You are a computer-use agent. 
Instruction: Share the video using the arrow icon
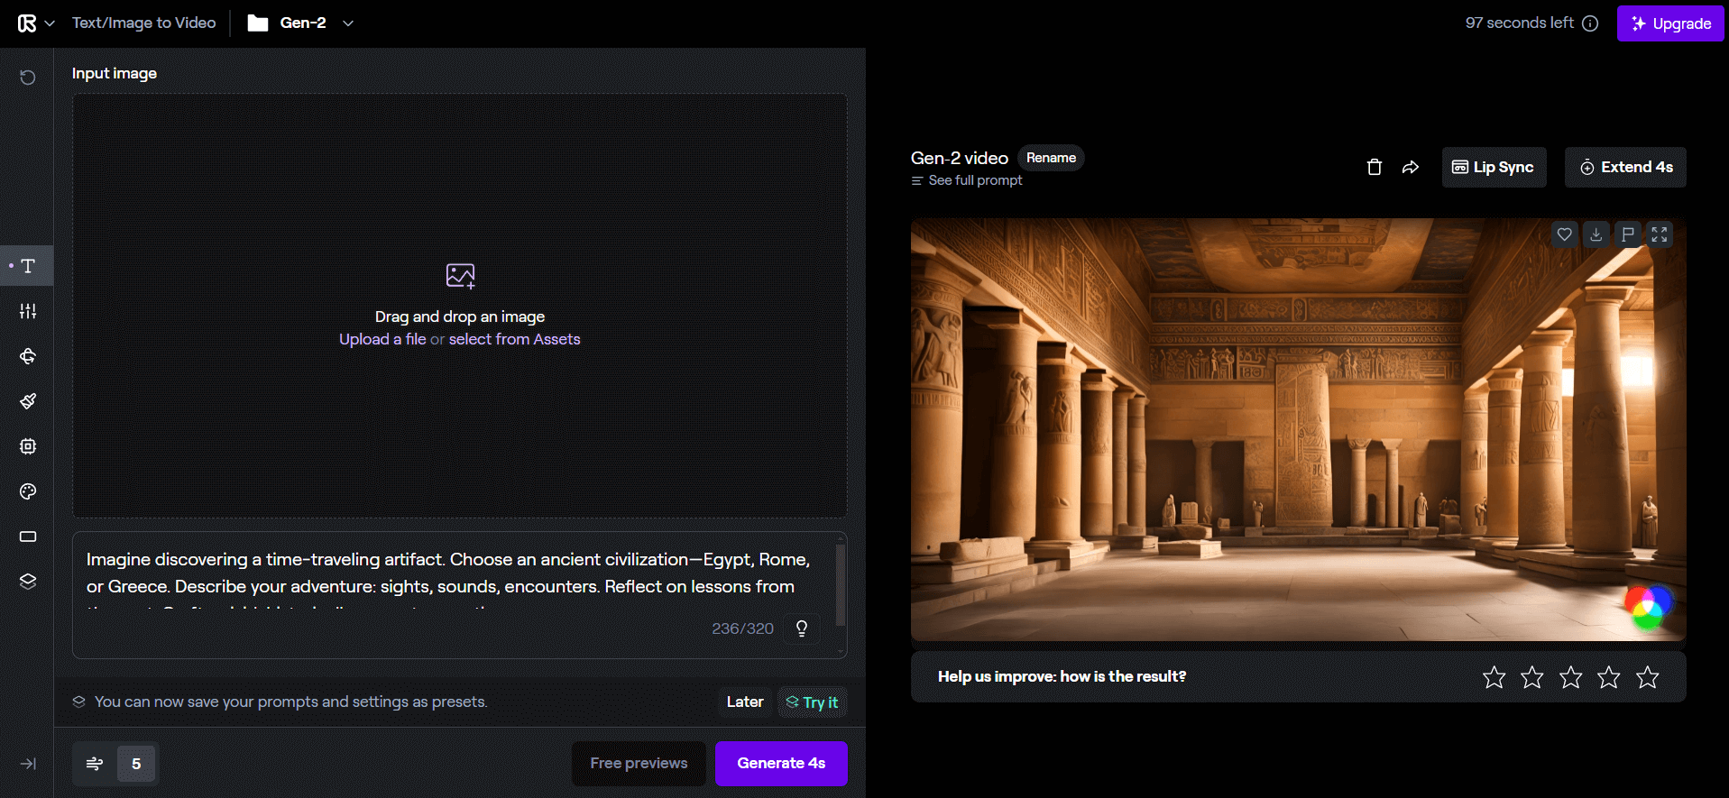click(1411, 167)
